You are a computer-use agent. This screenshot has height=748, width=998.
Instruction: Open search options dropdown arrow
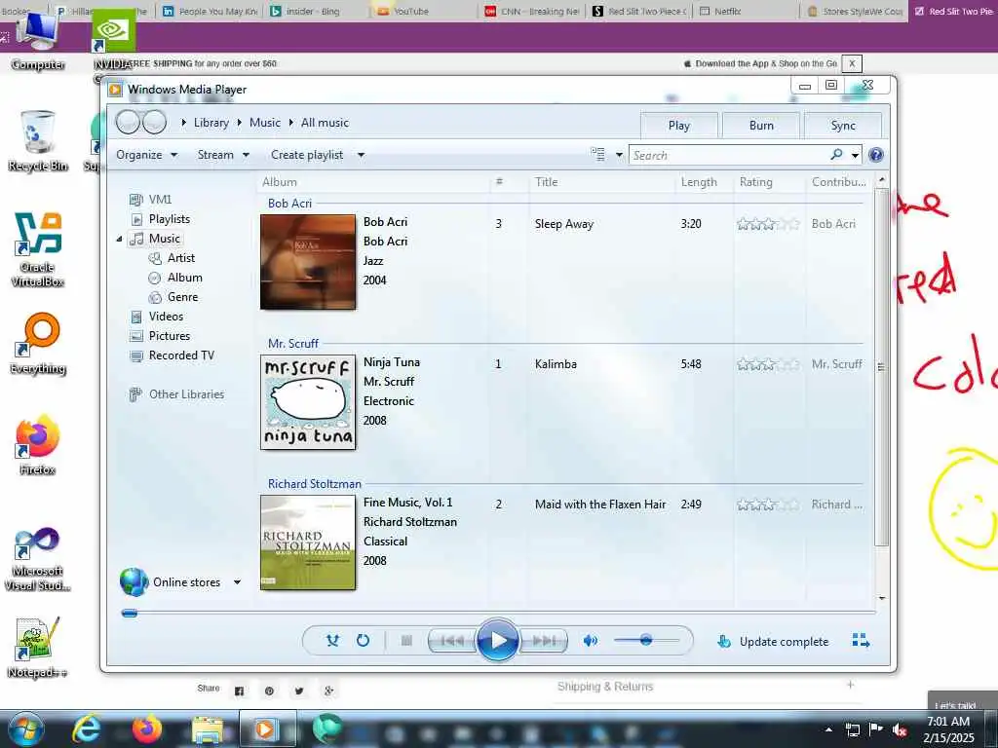coord(855,155)
